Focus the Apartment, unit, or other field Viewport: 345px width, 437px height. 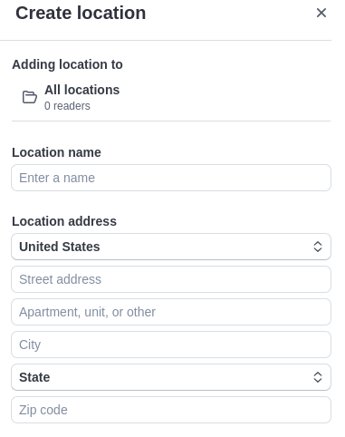pyautogui.click(x=171, y=312)
